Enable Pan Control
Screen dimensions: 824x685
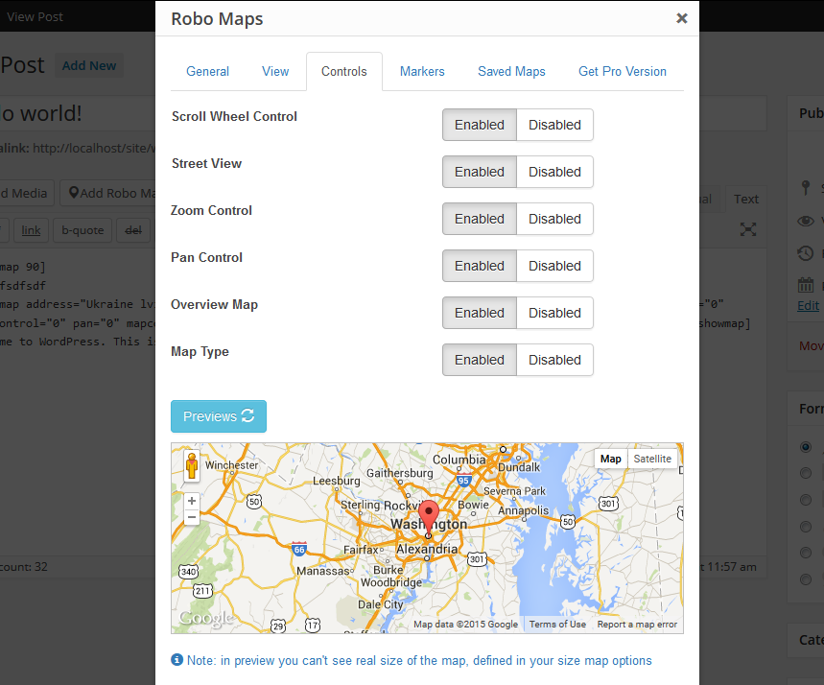(x=480, y=266)
